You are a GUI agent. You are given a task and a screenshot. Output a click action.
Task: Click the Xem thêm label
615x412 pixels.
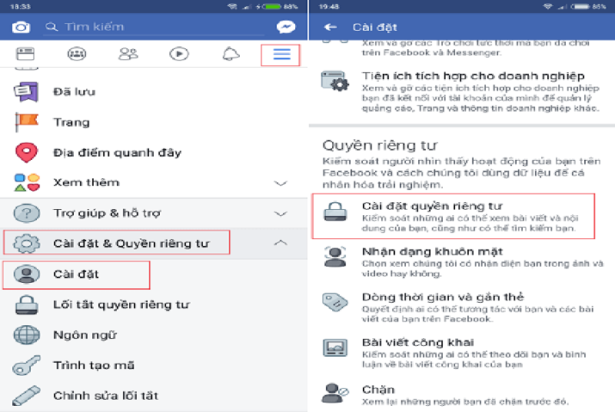[86, 183]
